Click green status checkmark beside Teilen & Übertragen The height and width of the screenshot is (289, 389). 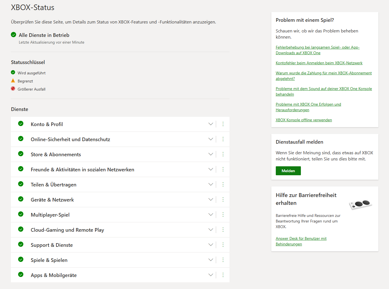[21, 184]
